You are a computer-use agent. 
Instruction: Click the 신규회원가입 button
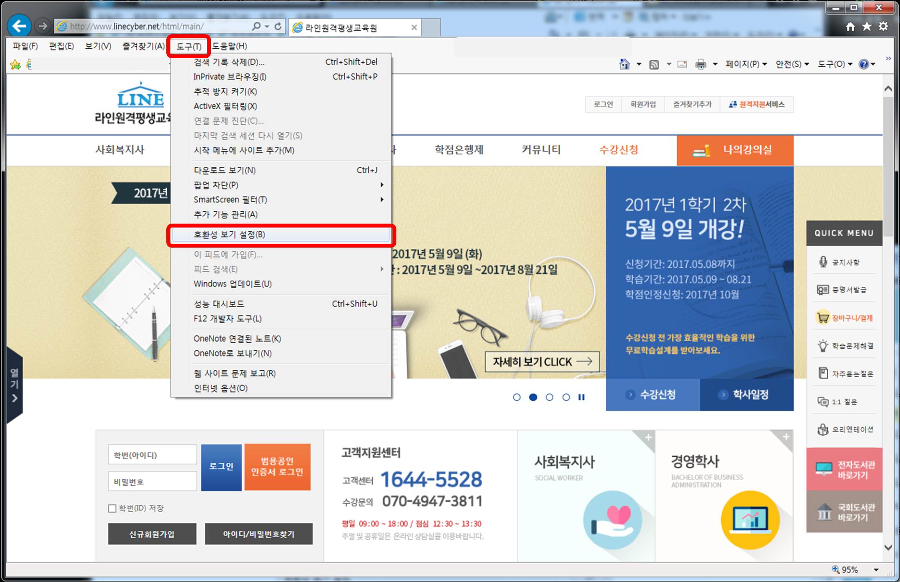click(152, 534)
